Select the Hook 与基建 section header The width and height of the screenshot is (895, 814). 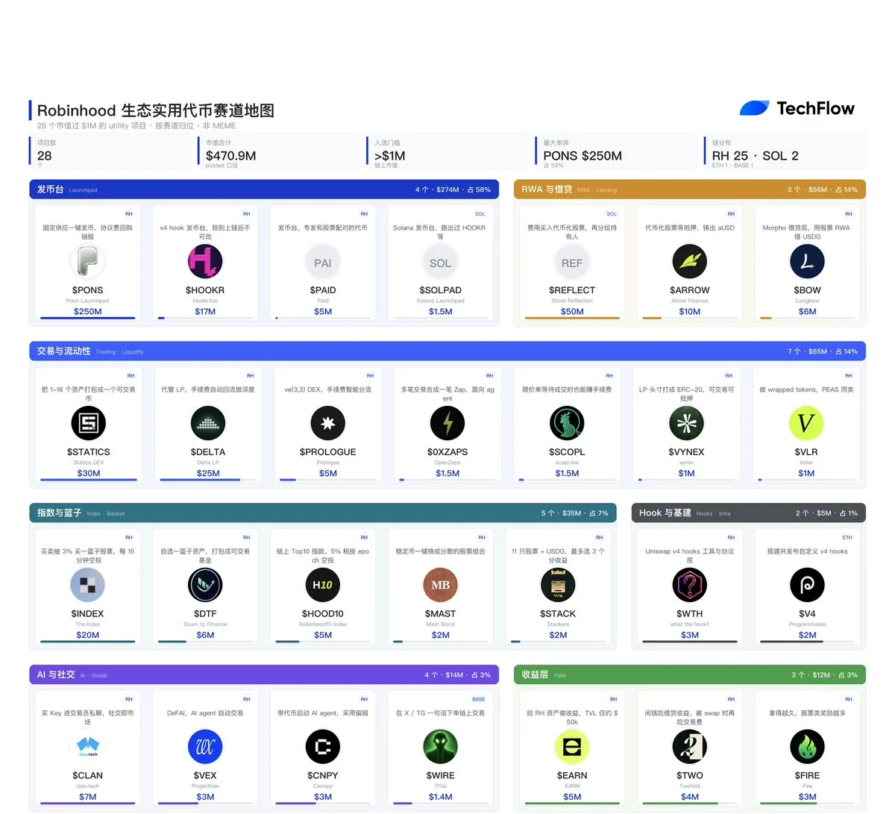tap(749, 513)
